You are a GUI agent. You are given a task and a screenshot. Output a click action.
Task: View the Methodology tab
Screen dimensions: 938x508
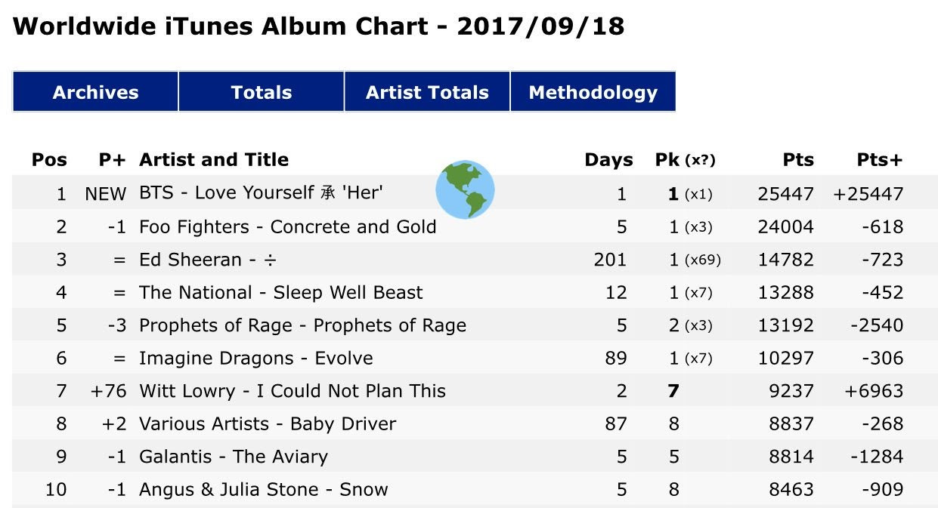[x=593, y=92]
